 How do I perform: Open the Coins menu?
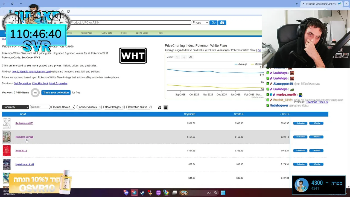pos(124,33)
